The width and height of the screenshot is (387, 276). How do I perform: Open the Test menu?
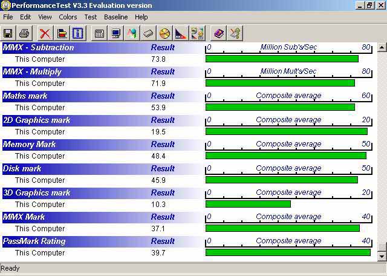coord(91,17)
